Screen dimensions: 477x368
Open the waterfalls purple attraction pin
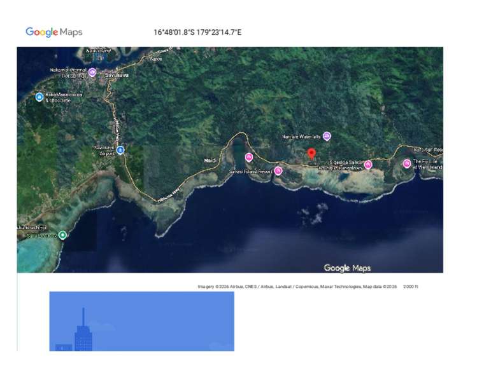(x=327, y=136)
